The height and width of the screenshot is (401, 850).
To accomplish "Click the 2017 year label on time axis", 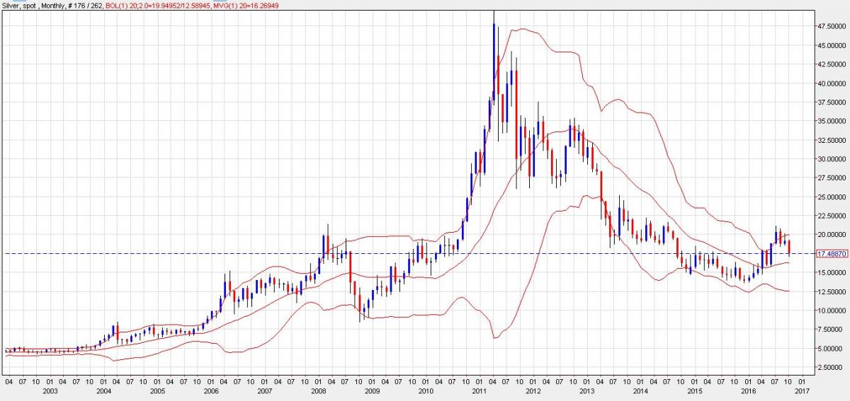I will [802, 390].
